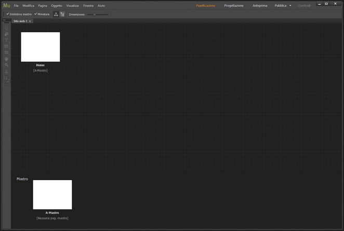This screenshot has width=344, height=231.
Task: Select the Home page thumbnail
Action: pos(41,47)
